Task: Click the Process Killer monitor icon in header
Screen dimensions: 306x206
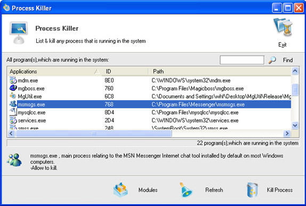Action: [x=19, y=33]
